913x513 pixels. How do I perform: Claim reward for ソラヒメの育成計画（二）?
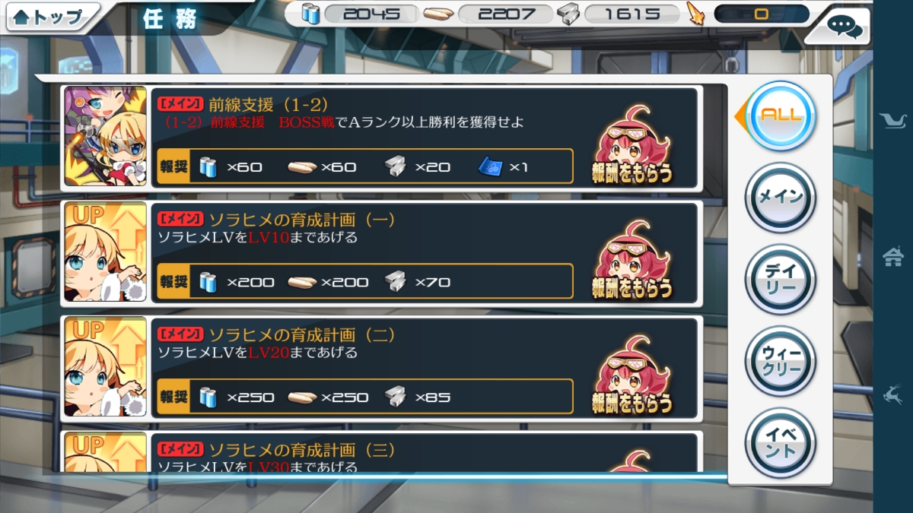point(633,376)
